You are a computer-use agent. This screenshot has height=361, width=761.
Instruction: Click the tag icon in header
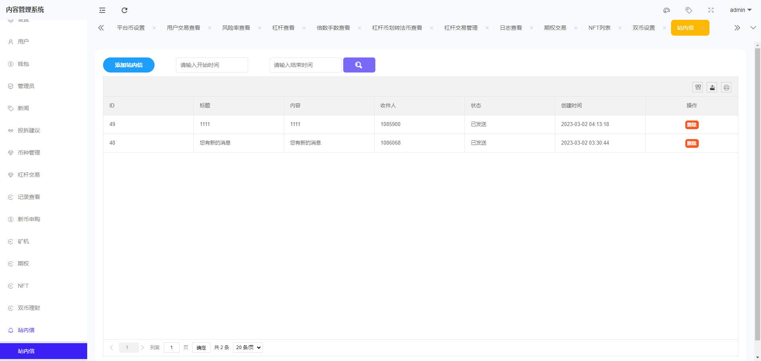point(688,10)
